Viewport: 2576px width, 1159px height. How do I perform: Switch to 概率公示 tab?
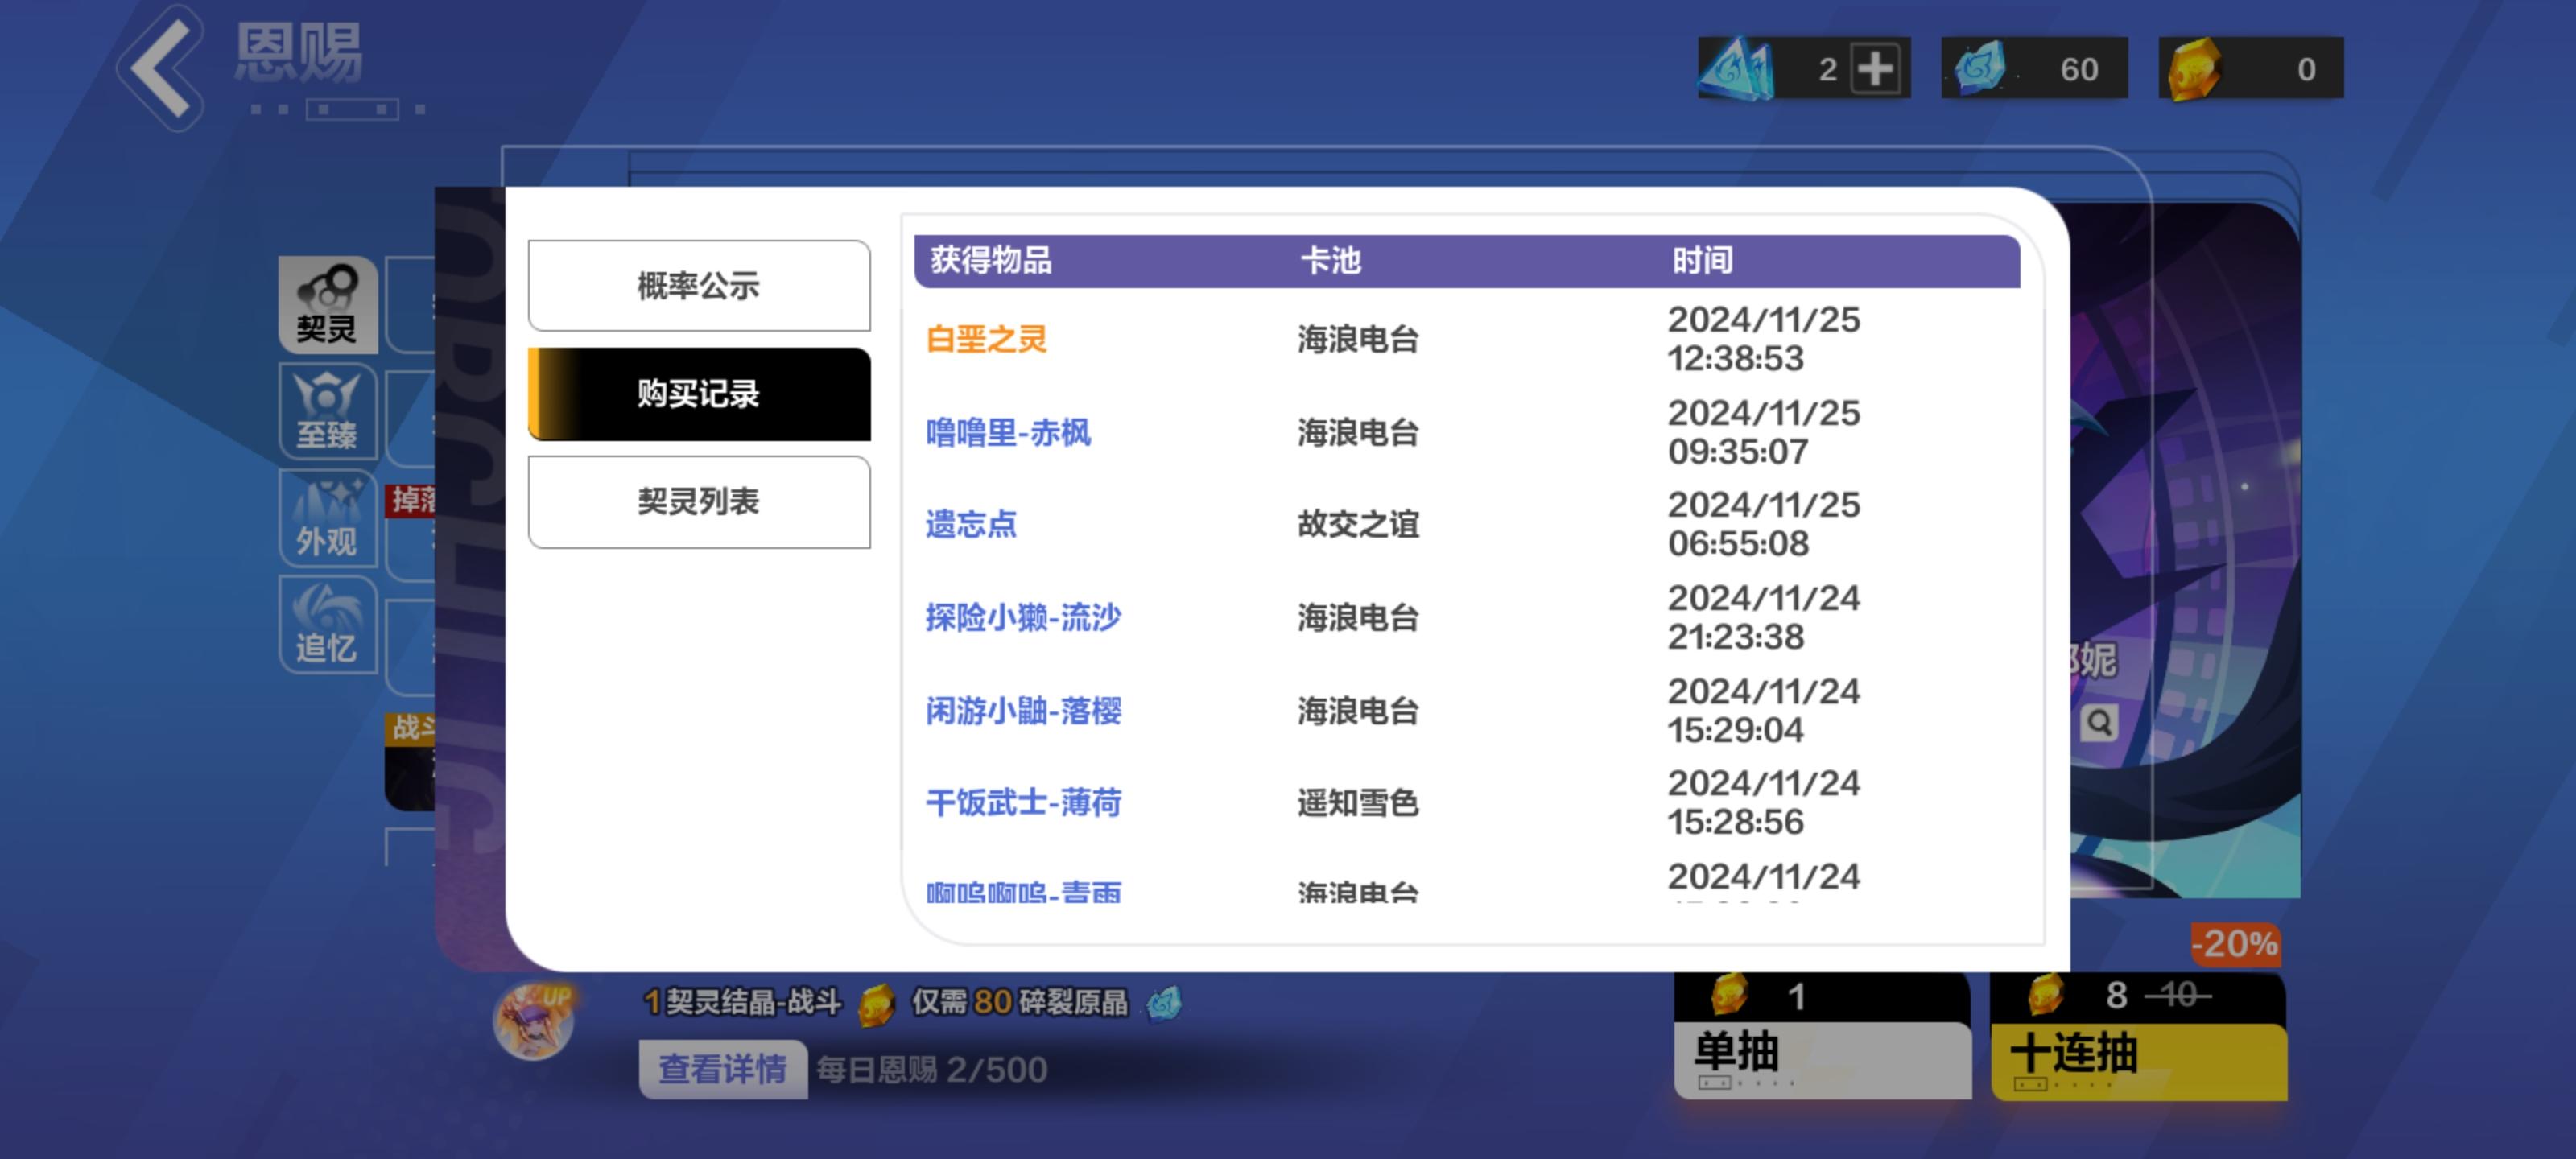point(698,286)
